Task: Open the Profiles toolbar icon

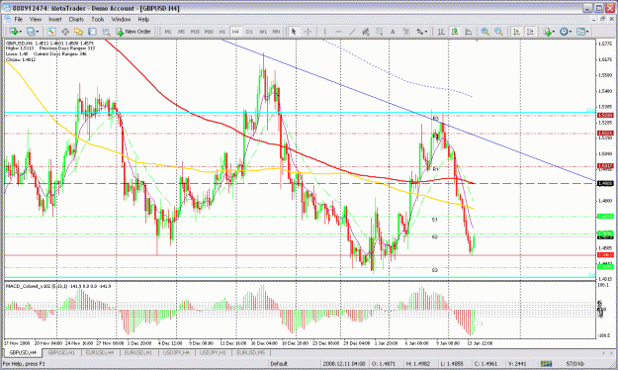Action: 31,32
